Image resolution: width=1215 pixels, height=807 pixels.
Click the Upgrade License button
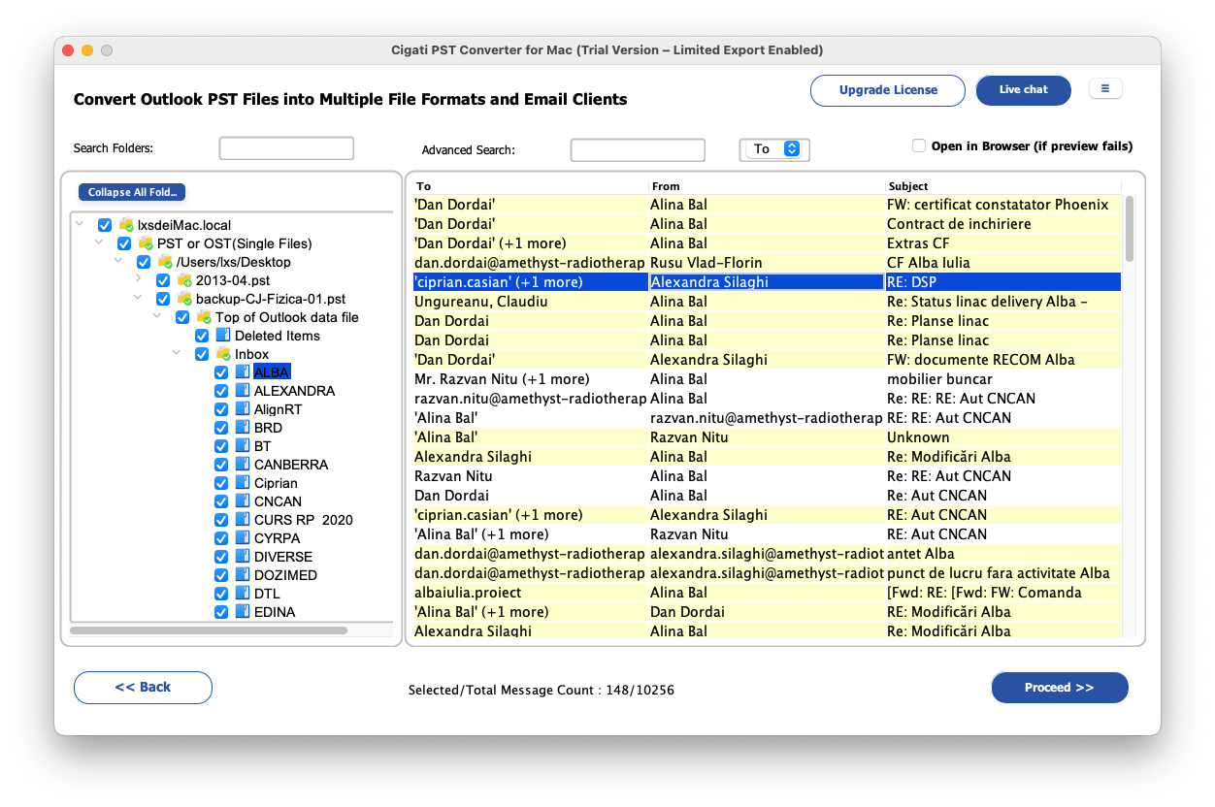(x=888, y=90)
